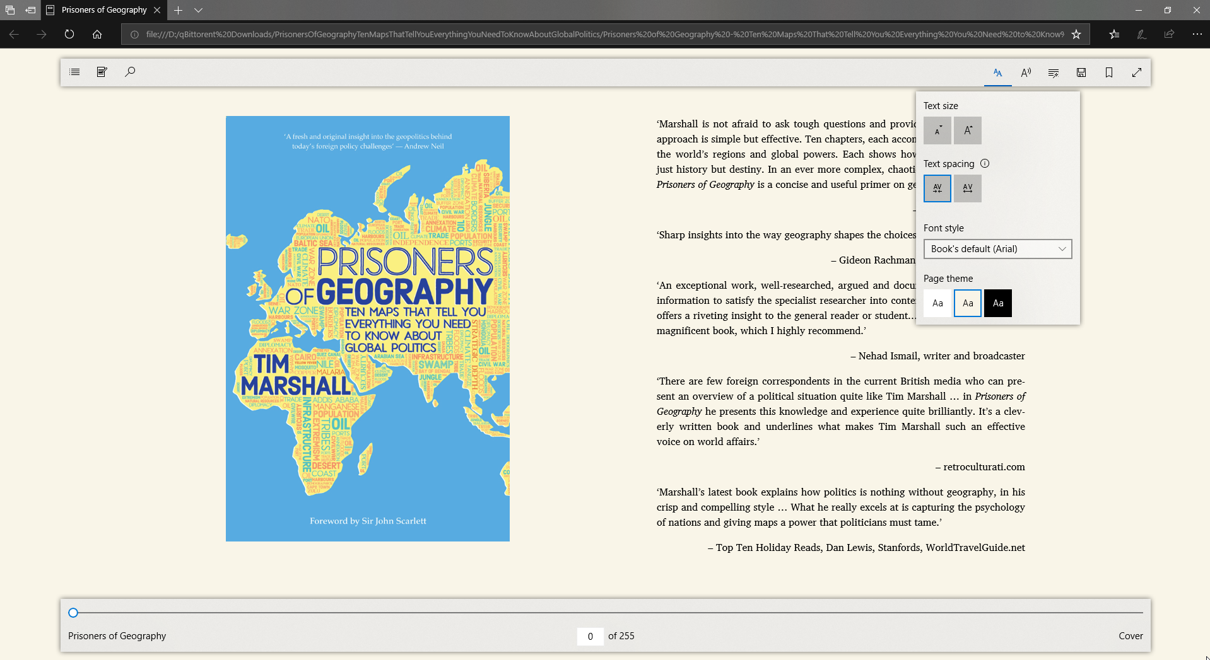The height and width of the screenshot is (660, 1210).
Task: Click 'Prisoners of Geography' title in footer
Action: (x=117, y=636)
